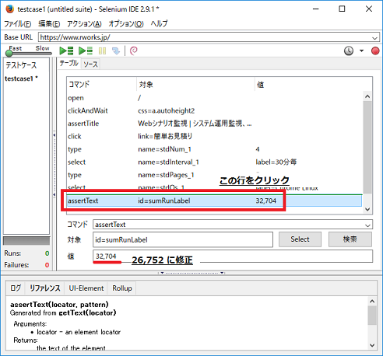
Task: Click the 検索 button
Action: click(350, 239)
